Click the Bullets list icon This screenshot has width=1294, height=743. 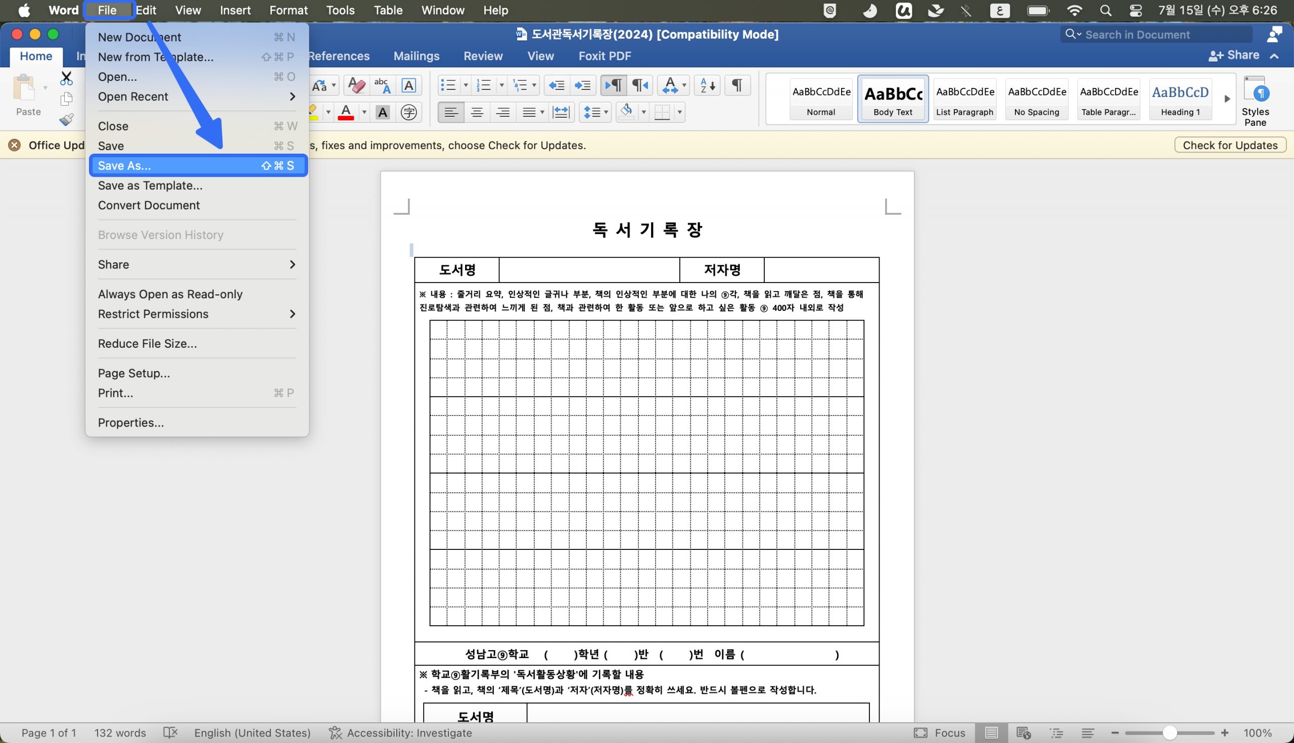click(x=448, y=85)
